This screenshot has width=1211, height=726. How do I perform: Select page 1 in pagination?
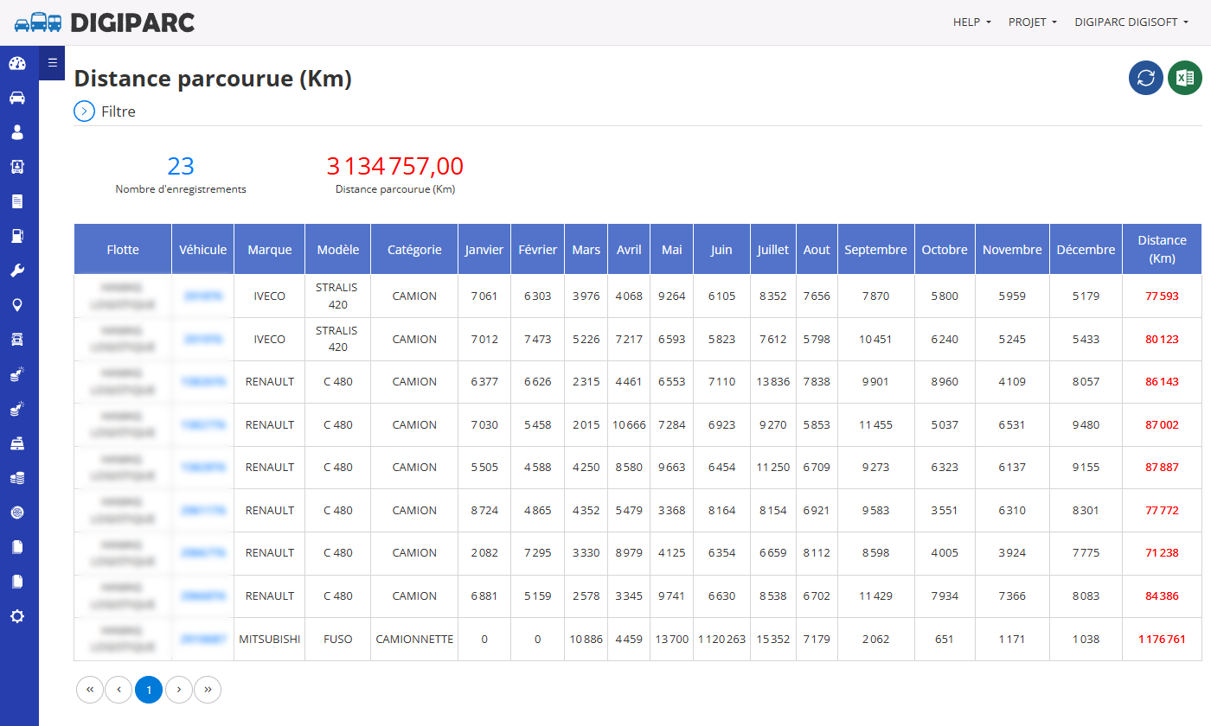pos(149,690)
